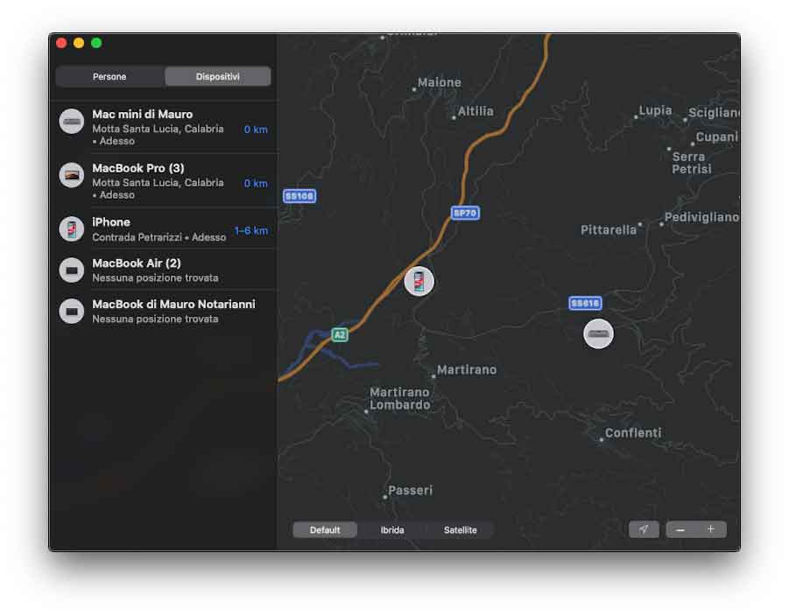Click the iPhone pin on the map
This screenshot has height=616, width=789.
[x=419, y=281]
